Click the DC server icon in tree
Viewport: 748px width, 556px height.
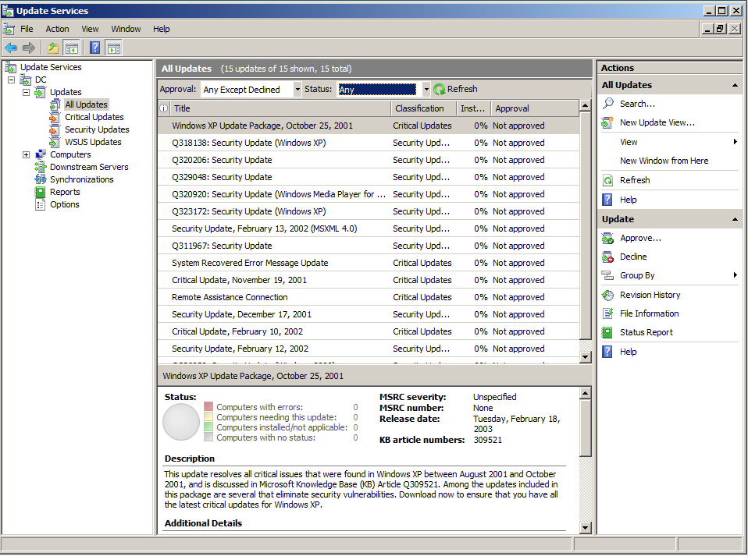(x=26, y=80)
